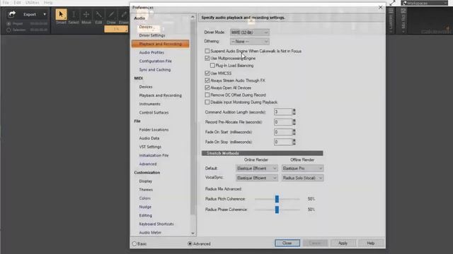Screen dimensions: 453x254
Task: Select the Selection export radio button
Action: point(8,30)
